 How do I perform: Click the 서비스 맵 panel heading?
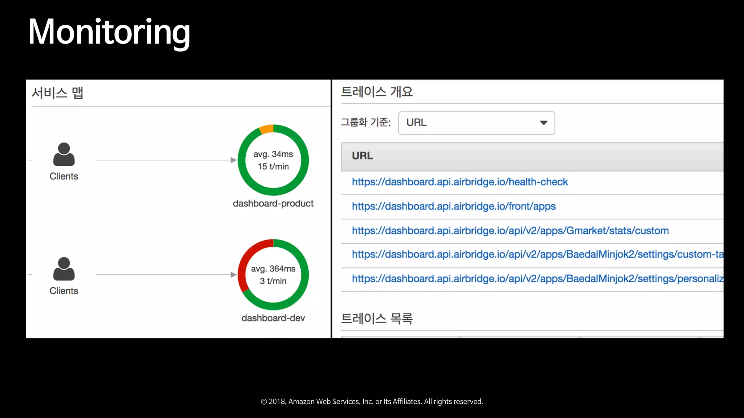coord(57,93)
